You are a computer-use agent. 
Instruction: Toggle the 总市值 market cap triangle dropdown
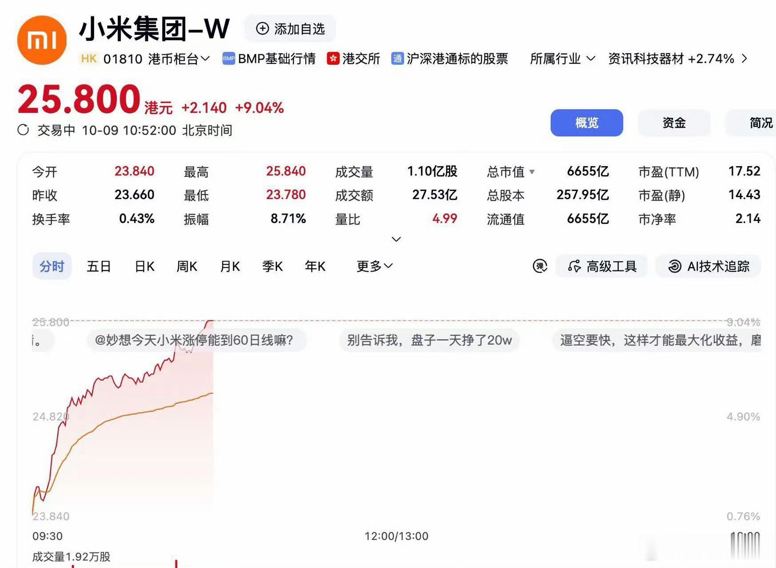[532, 172]
